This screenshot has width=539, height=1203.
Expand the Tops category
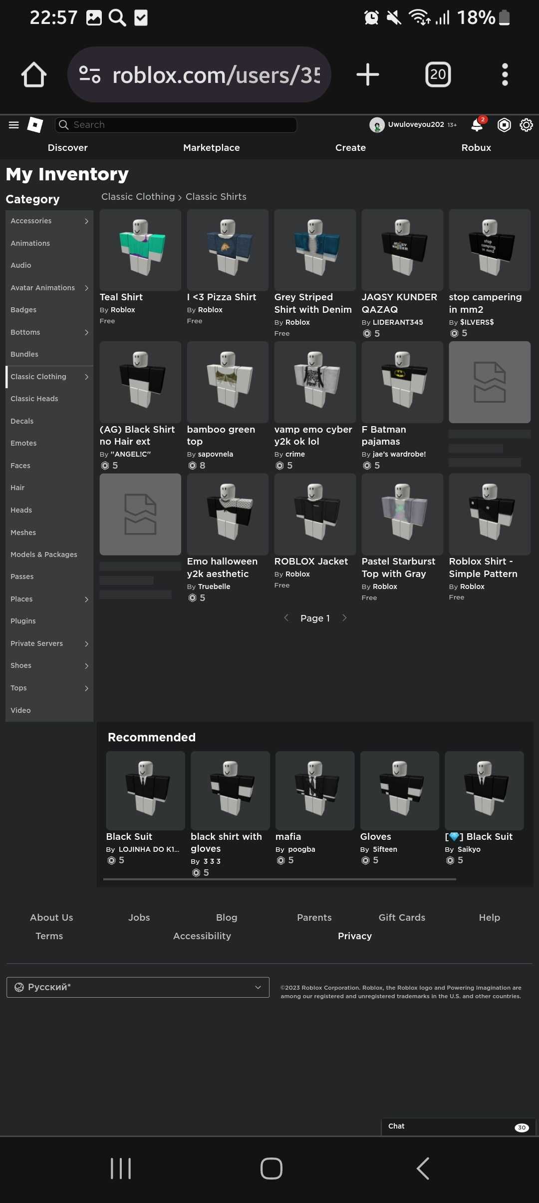click(49, 688)
